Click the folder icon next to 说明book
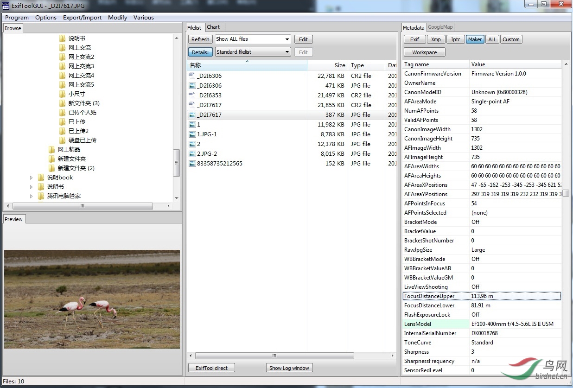Screen dimensions: 573x388 pos(41,177)
